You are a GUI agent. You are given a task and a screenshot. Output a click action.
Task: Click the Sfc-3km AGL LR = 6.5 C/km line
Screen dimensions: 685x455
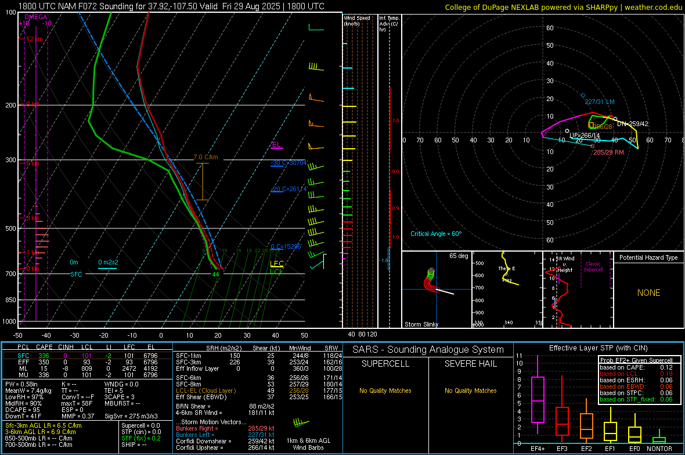tap(44, 425)
